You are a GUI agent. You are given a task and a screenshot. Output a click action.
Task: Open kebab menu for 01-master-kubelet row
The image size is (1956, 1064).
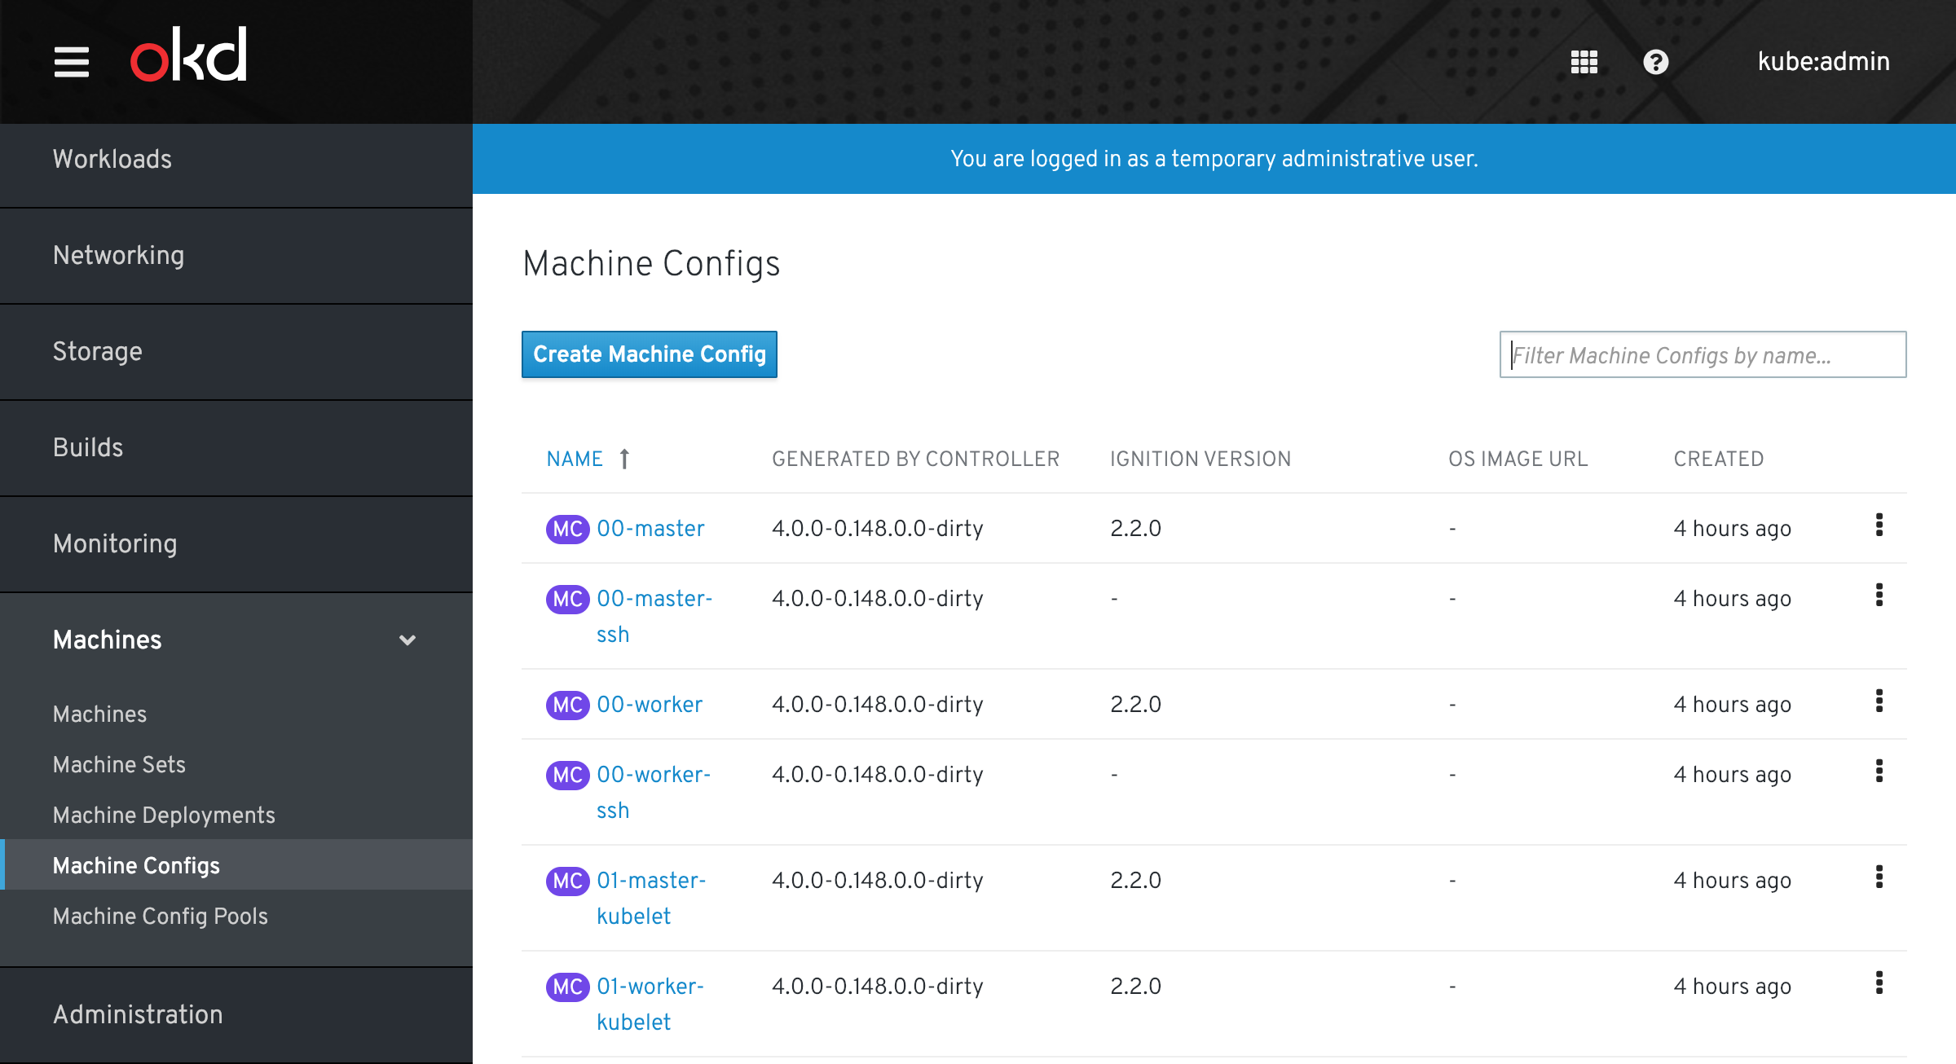[x=1879, y=877]
